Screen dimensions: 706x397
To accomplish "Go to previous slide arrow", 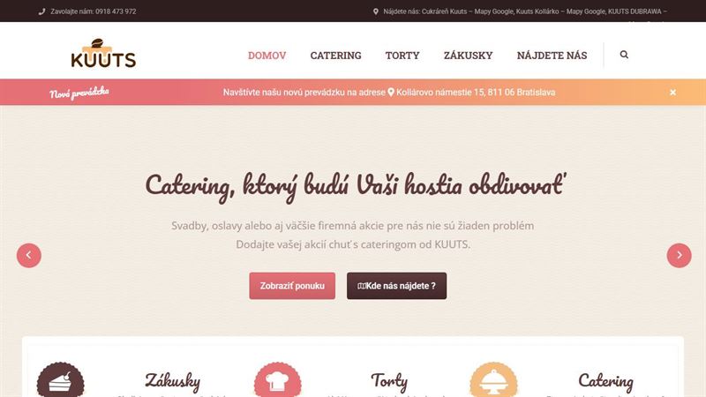I will 29,255.
